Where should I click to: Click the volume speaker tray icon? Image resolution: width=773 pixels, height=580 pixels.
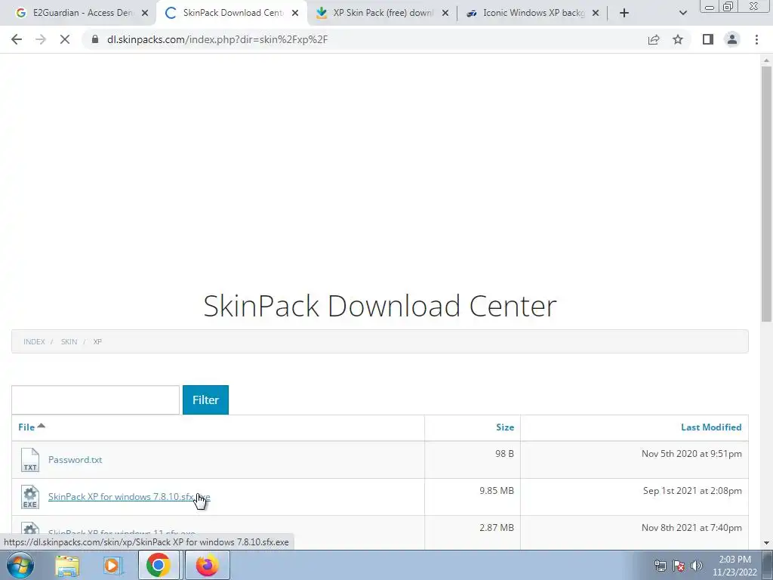697,566
